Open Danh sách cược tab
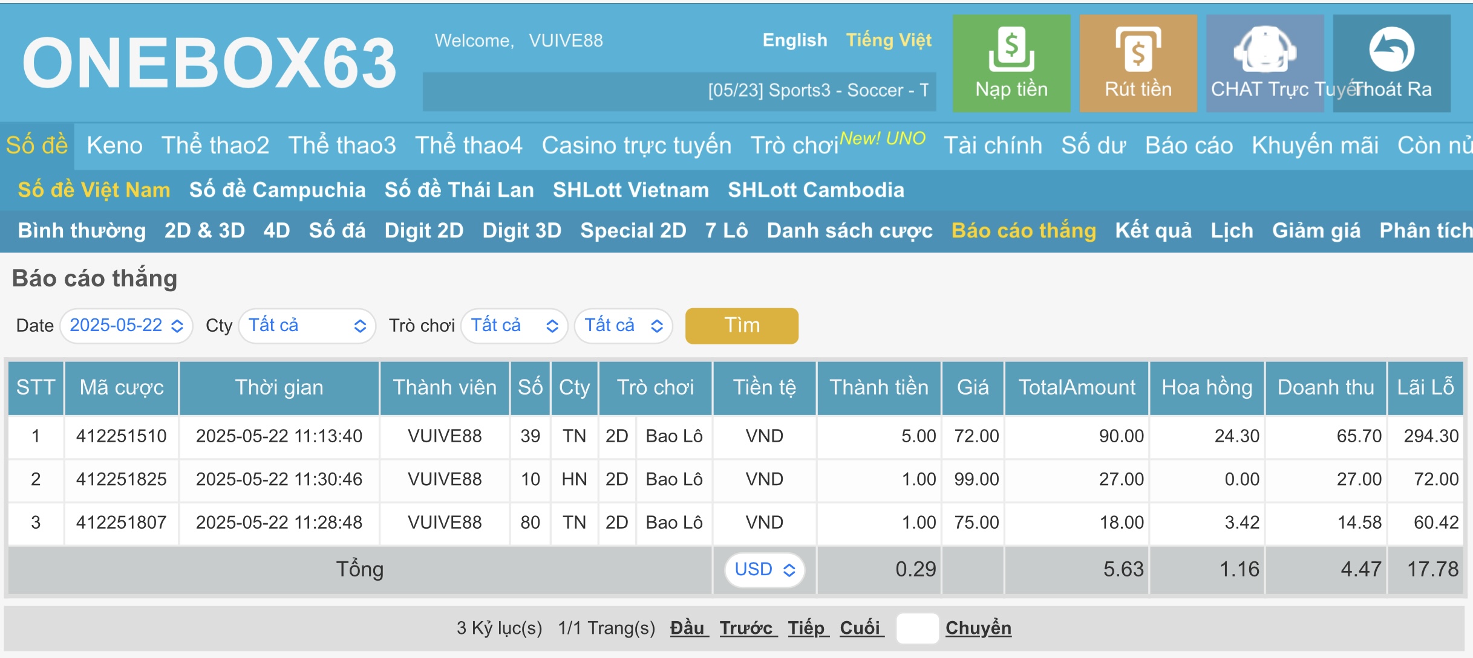Screen dimensions: 1473x658 point(849,230)
